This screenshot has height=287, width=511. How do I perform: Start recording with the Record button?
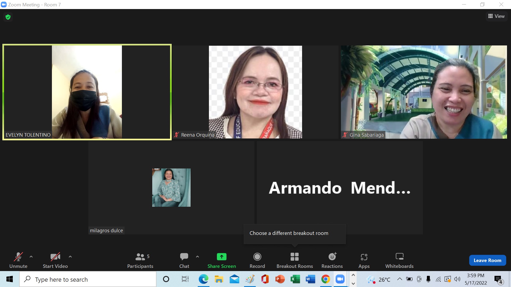coord(257,260)
